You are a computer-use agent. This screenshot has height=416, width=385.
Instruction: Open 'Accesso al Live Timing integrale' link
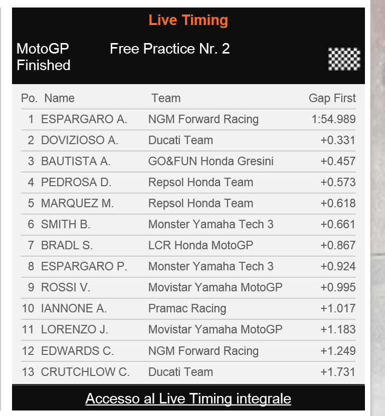click(x=188, y=398)
